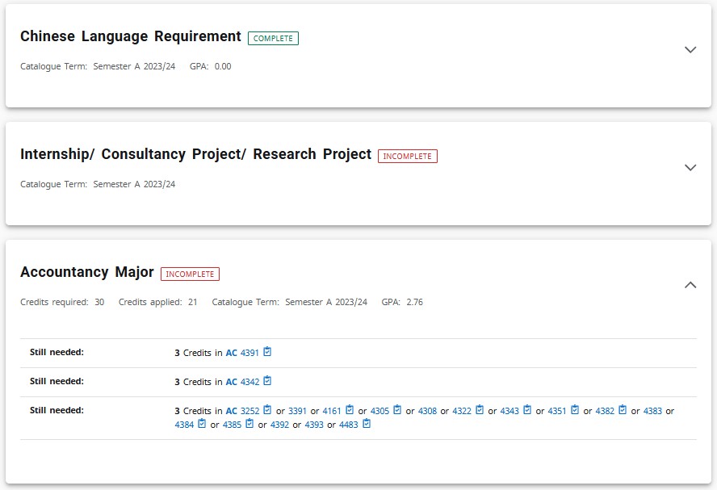
Task: Click the planner icon next to 4322
Action: pyautogui.click(x=480, y=409)
